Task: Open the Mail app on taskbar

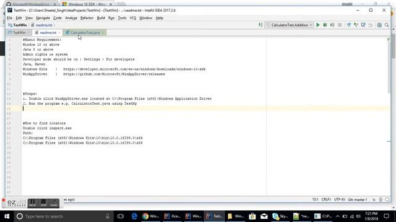Action: coord(264,216)
